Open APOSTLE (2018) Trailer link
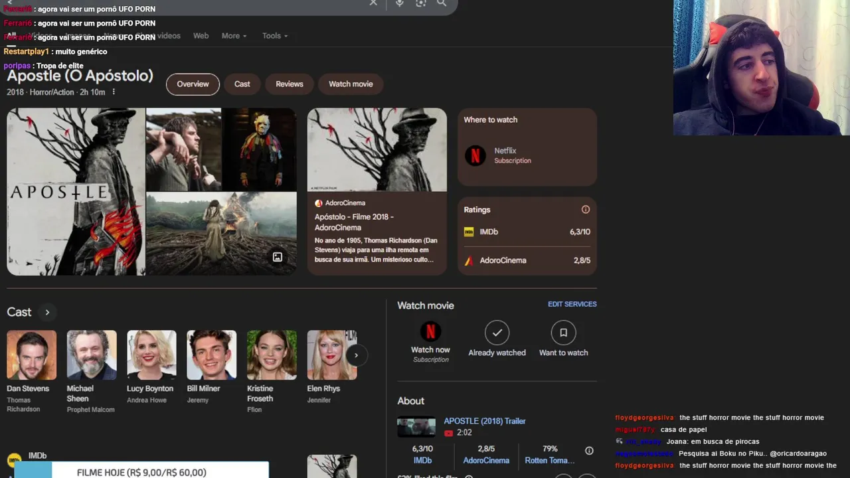The height and width of the screenshot is (478, 850). coord(485,421)
